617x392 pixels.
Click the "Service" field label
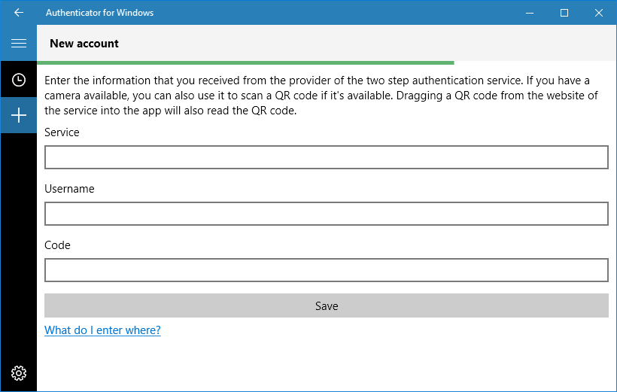(x=62, y=132)
